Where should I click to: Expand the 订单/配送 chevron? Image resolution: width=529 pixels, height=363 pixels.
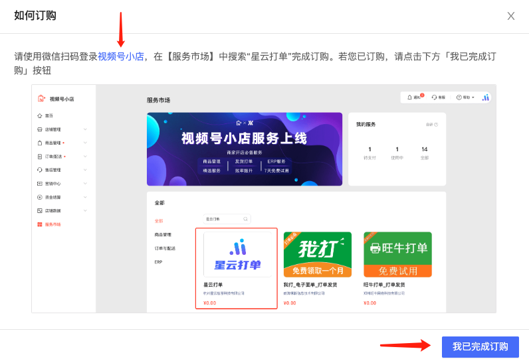[x=85, y=156]
